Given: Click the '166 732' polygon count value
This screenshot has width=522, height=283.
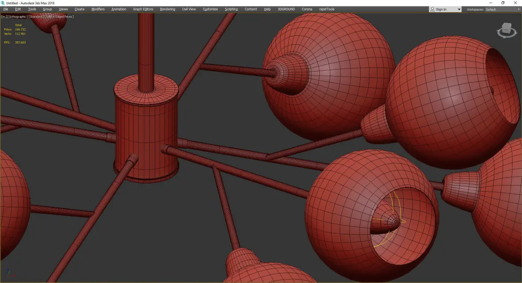Looking at the screenshot, I should click(20, 30).
